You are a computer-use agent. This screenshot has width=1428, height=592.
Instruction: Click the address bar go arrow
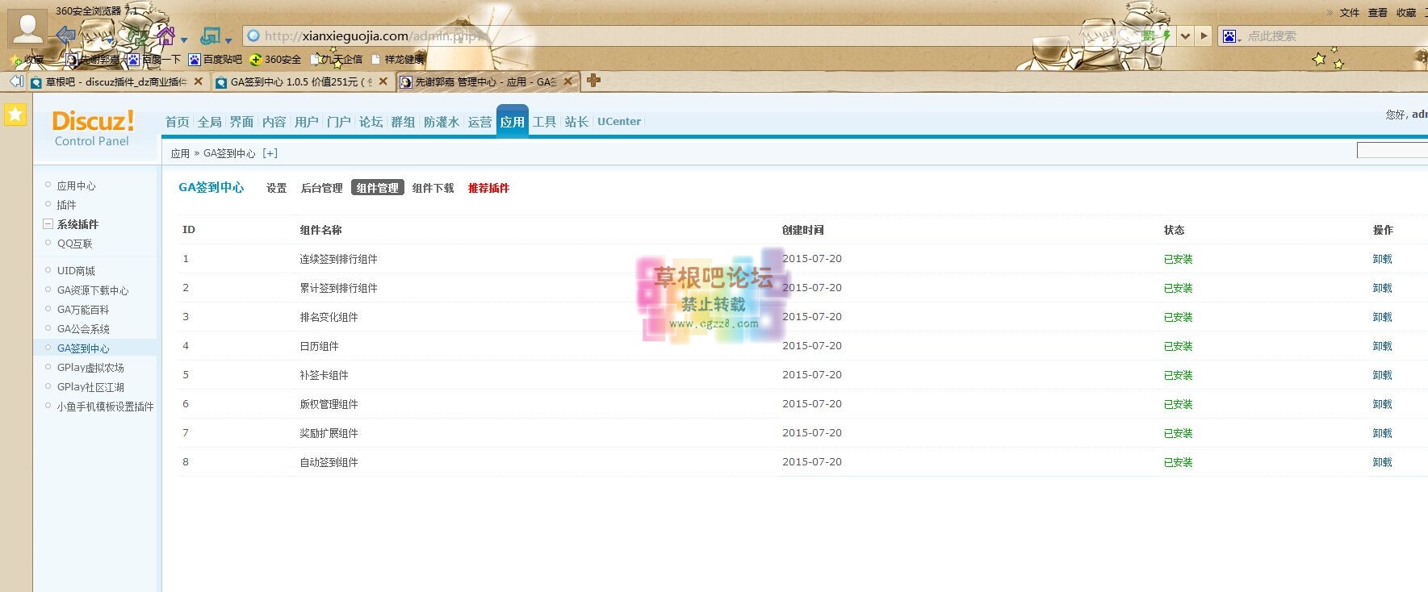(x=1204, y=35)
